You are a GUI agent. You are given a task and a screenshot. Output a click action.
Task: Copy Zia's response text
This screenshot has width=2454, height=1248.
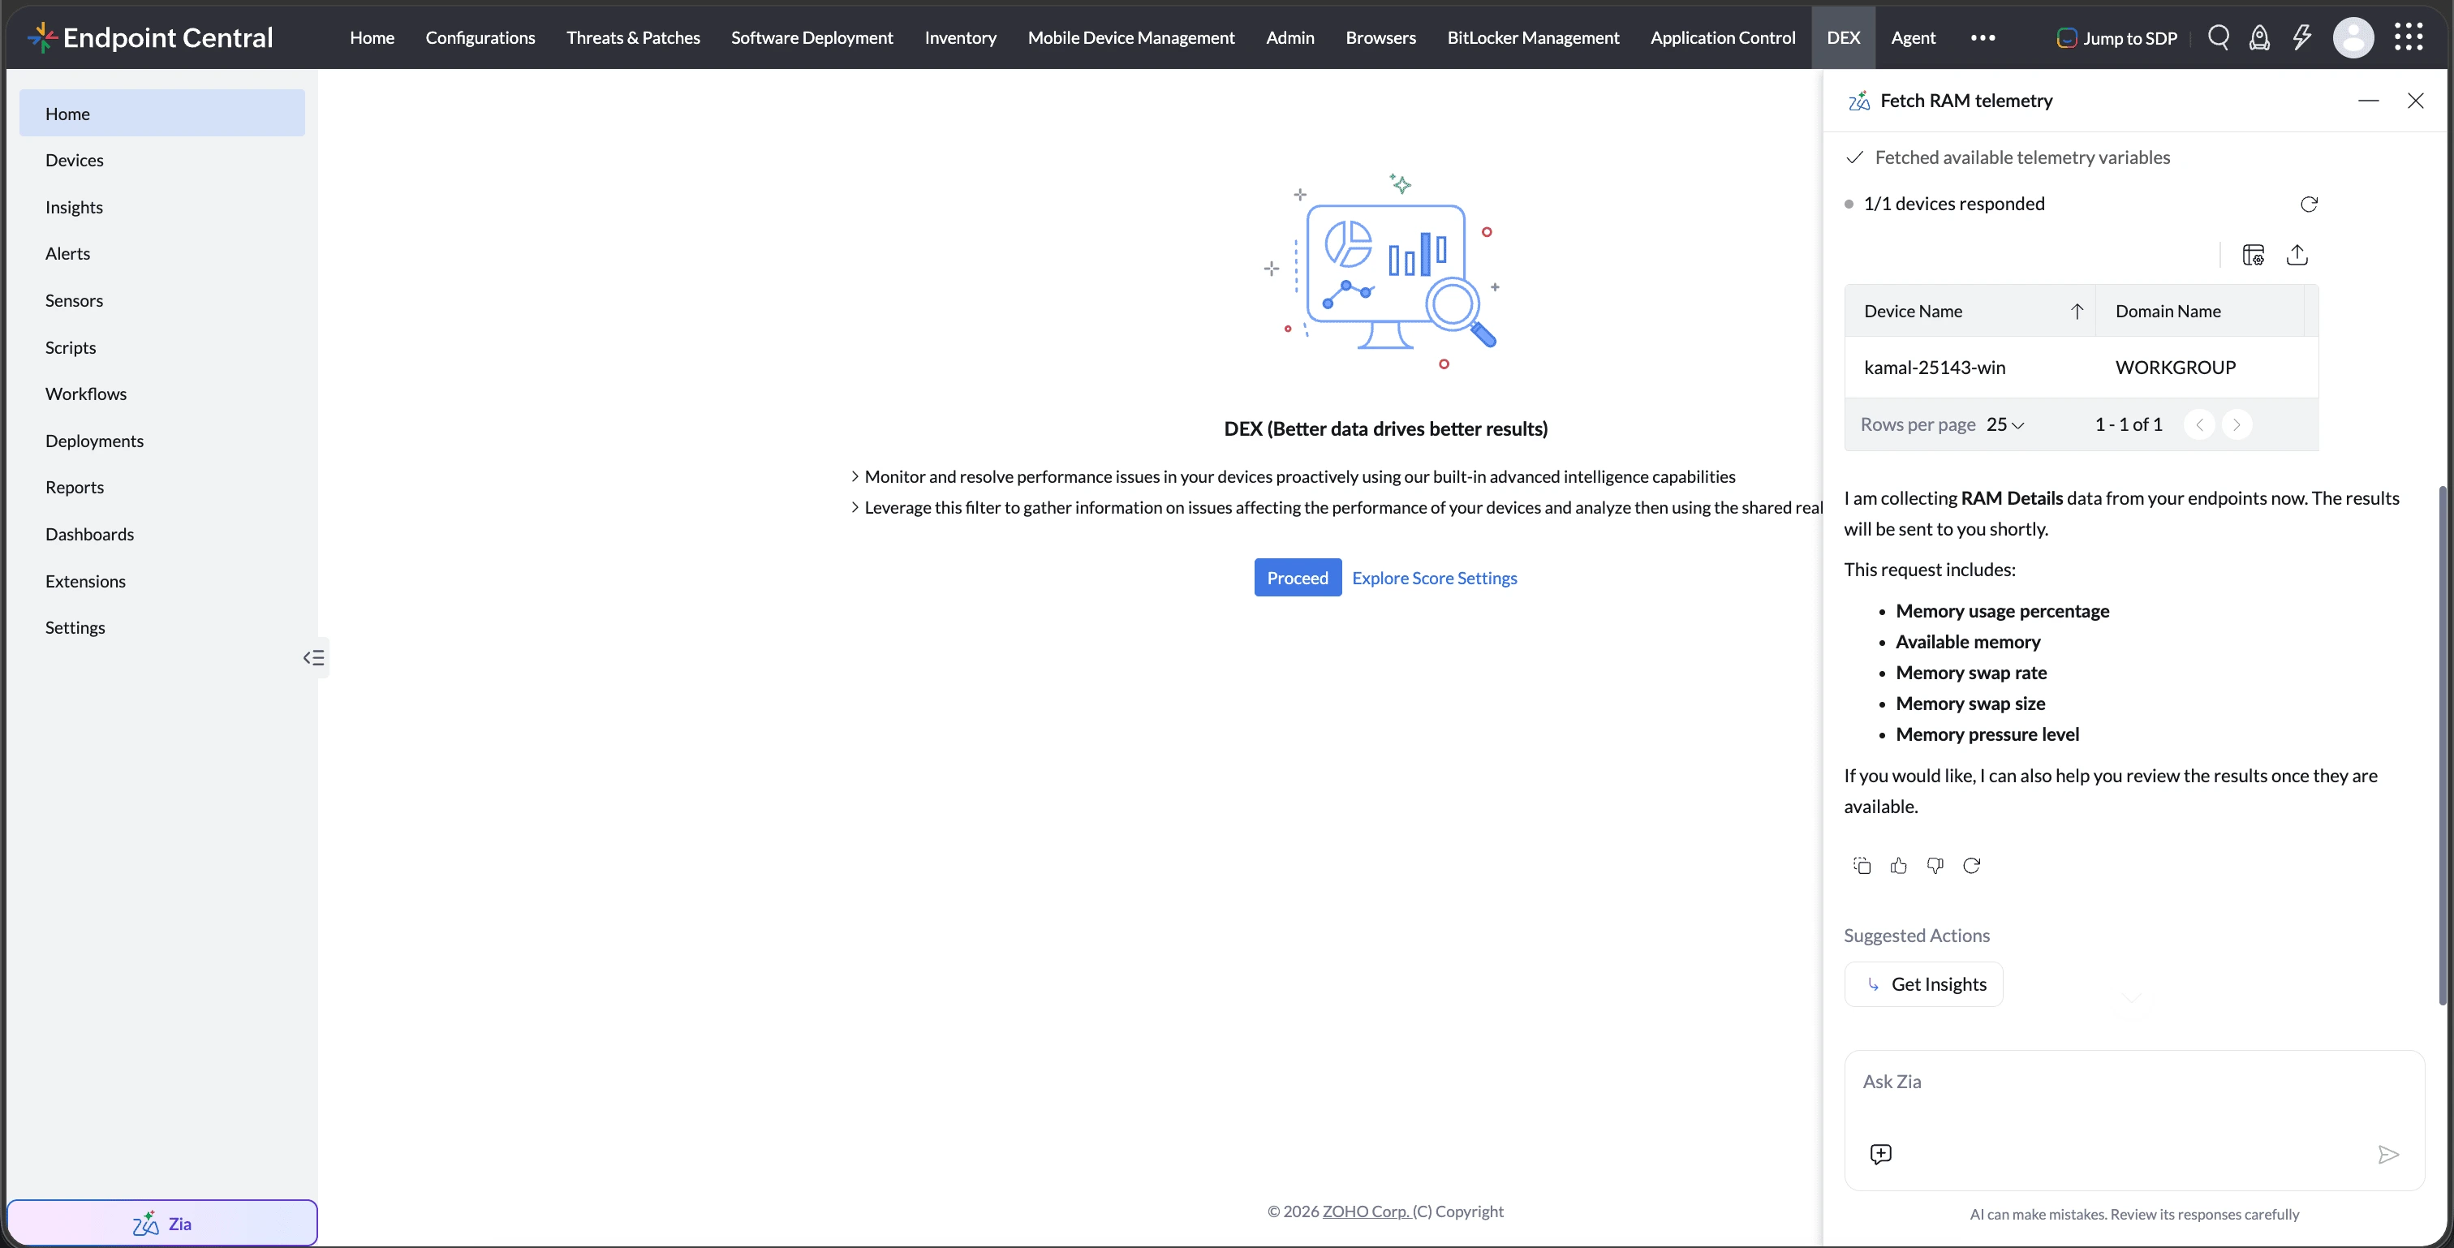1862,865
